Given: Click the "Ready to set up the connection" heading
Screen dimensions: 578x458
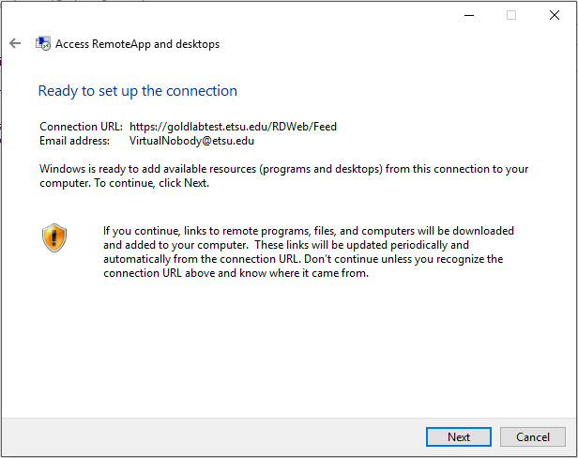Looking at the screenshot, I should coord(137,91).
